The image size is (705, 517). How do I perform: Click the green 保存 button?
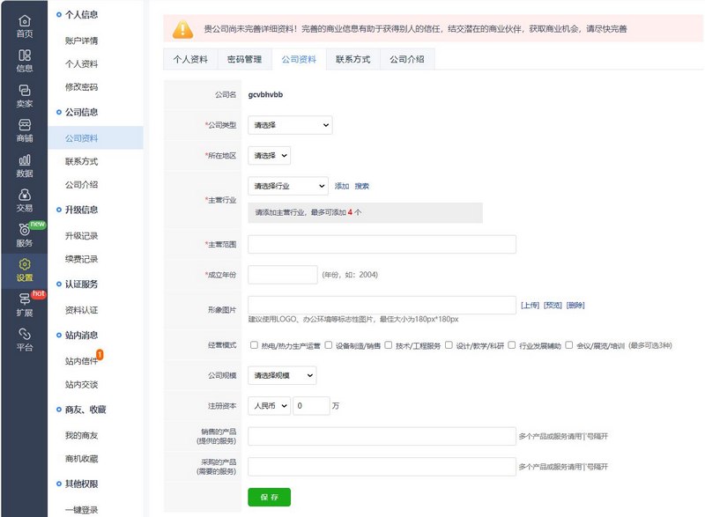click(x=269, y=497)
